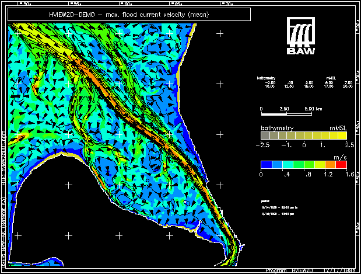Click the large 'bathymetry' legend heading
The width and height of the screenshot is (361, 274).
tap(277, 128)
